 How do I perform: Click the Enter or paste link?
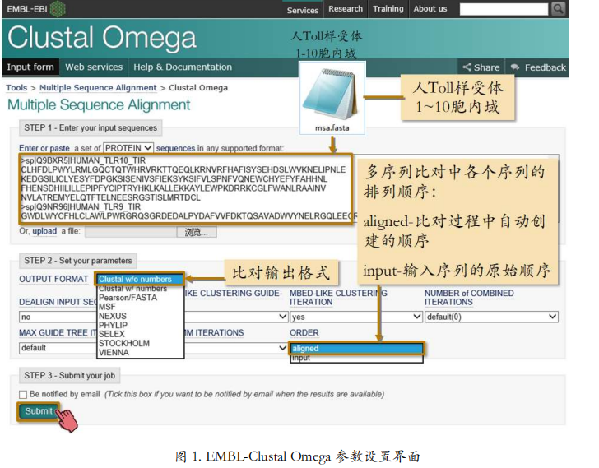44,148
